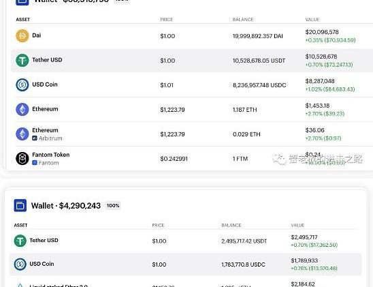Screen dimensions: 373x287
Task: Select the 1,783,770.8 USDC balance row
Action: tap(186, 264)
